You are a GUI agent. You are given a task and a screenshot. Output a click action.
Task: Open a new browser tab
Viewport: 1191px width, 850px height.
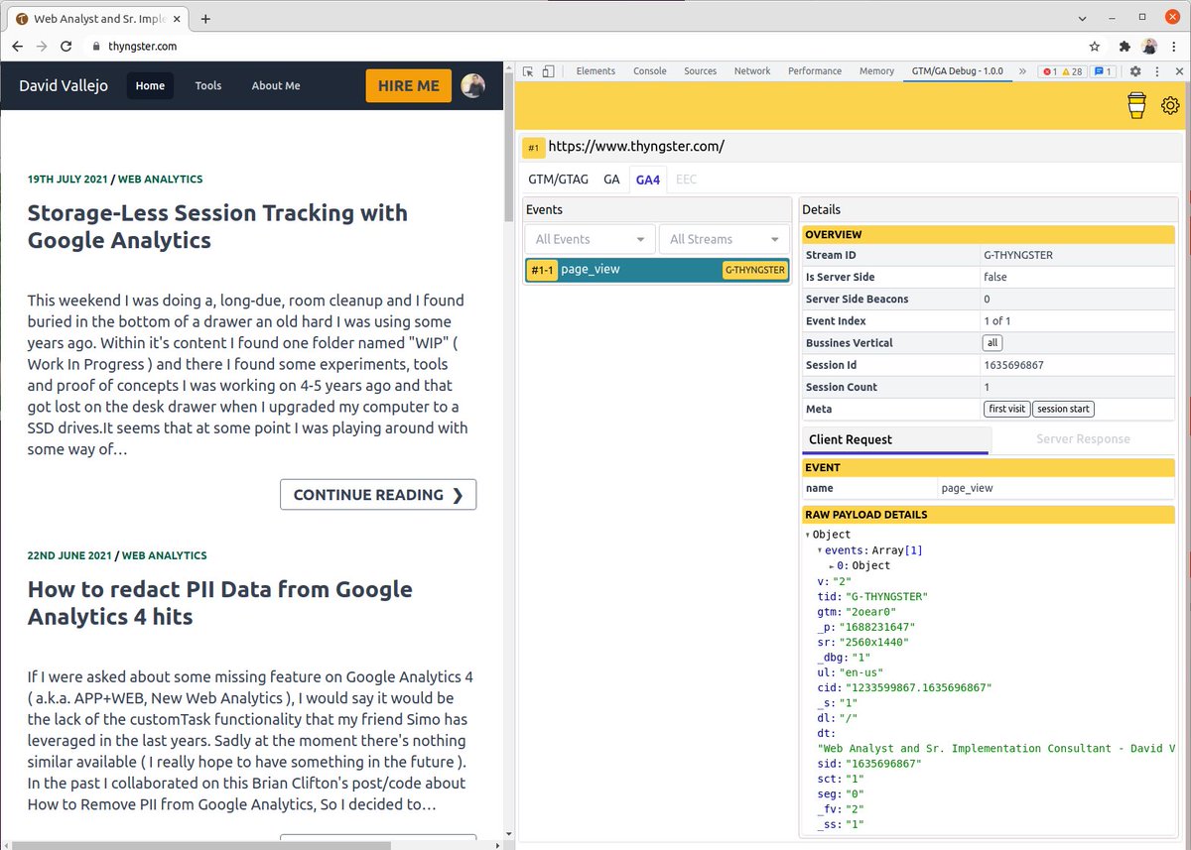click(x=205, y=18)
